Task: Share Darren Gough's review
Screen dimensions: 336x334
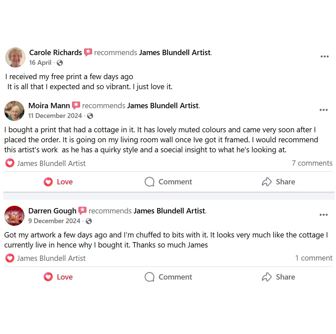Action: pyautogui.click(x=279, y=277)
